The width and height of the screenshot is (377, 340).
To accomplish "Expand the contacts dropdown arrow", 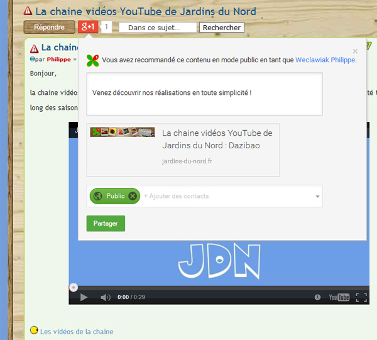I will 317,197.
